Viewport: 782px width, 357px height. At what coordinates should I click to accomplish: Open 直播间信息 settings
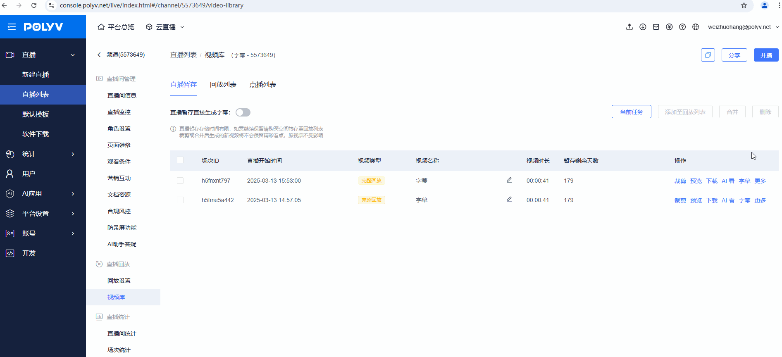(x=122, y=95)
